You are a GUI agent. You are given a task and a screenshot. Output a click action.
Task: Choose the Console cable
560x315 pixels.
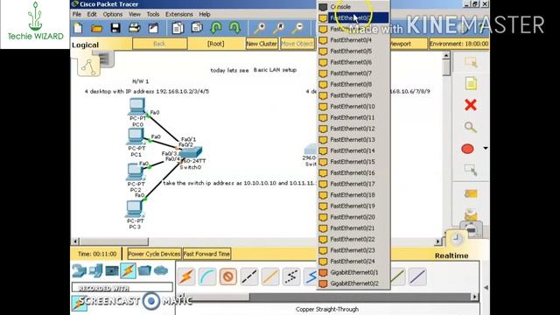tap(207, 276)
